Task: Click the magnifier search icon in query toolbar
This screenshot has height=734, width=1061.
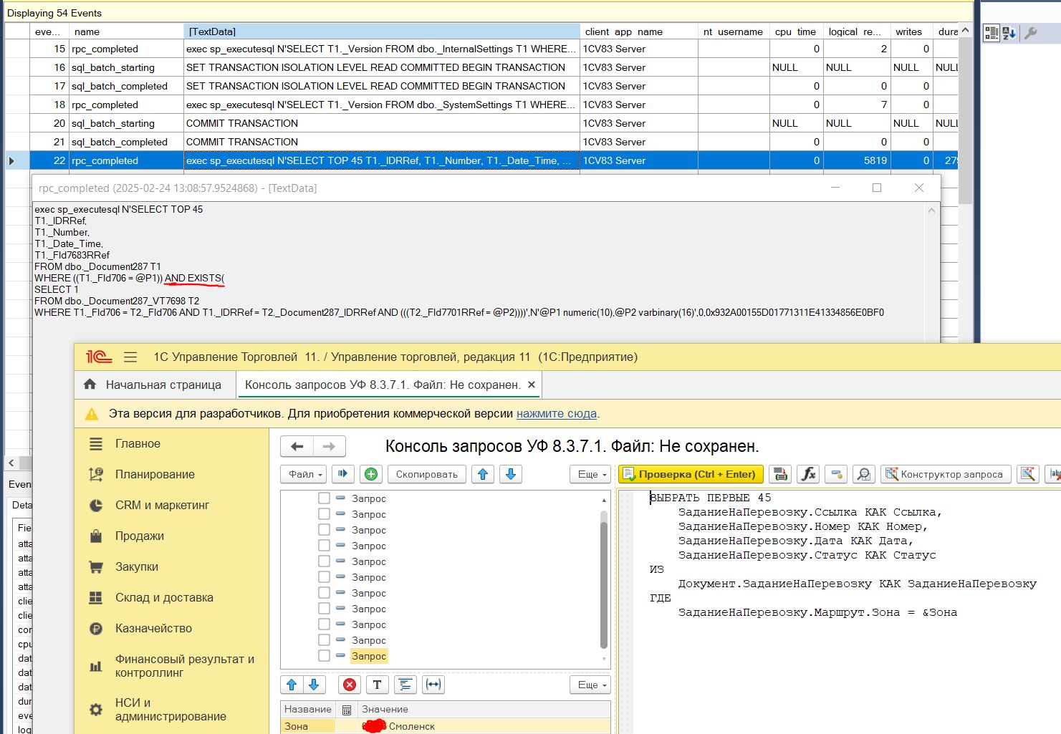Action: tap(864, 474)
